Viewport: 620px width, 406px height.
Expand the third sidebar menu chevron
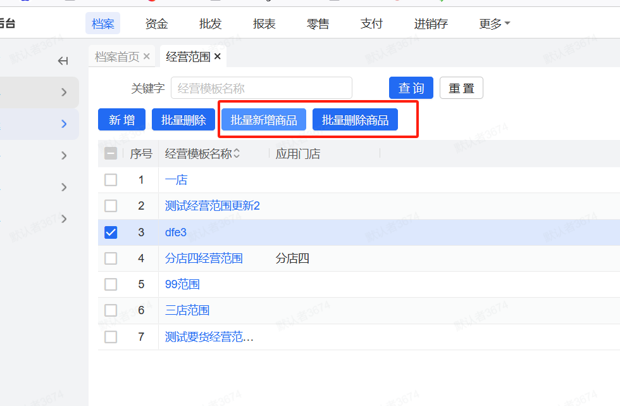point(64,156)
